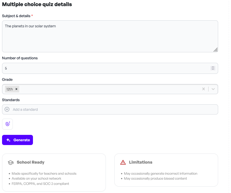The image size is (231, 193).
Task: Remove the 12th grade tag
Action: tap(17, 89)
